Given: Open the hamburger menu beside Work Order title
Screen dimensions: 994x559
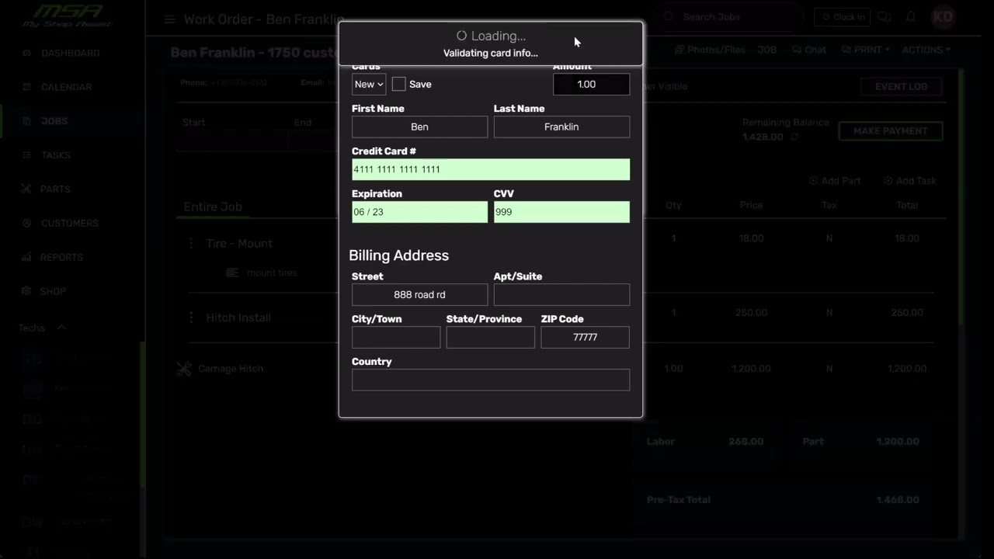Looking at the screenshot, I should click(x=169, y=19).
